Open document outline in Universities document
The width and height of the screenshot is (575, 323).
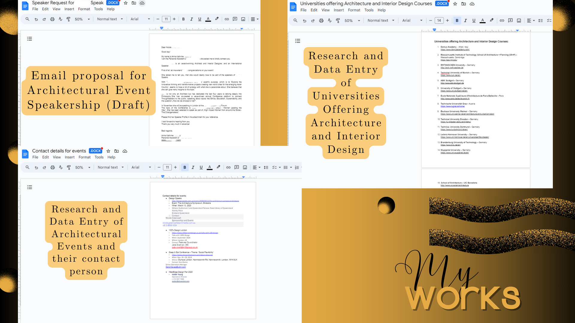pos(297,41)
